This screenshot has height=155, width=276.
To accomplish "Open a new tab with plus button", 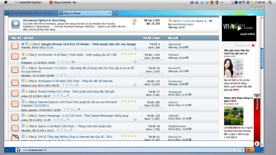I will 115,13.
